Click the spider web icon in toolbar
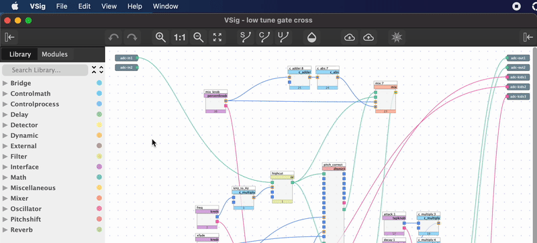 (397, 37)
